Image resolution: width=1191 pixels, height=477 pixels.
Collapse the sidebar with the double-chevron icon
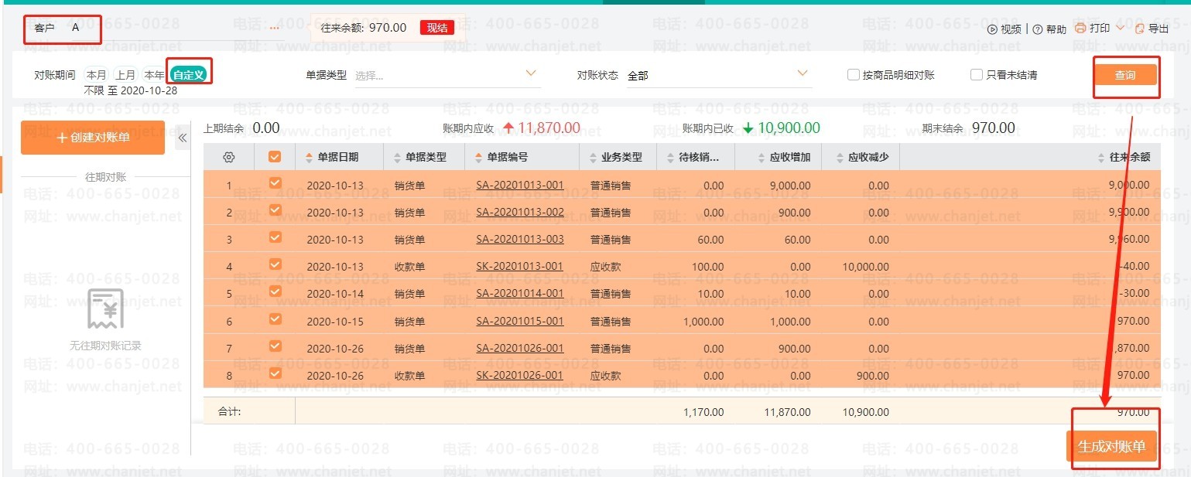(x=183, y=138)
